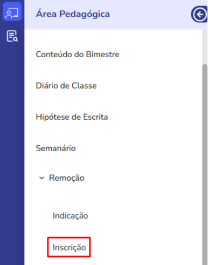Image resolution: width=208 pixels, height=265 pixels.
Task: Click the menu's vertical scrollbar thumb
Action: click(205, 165)
